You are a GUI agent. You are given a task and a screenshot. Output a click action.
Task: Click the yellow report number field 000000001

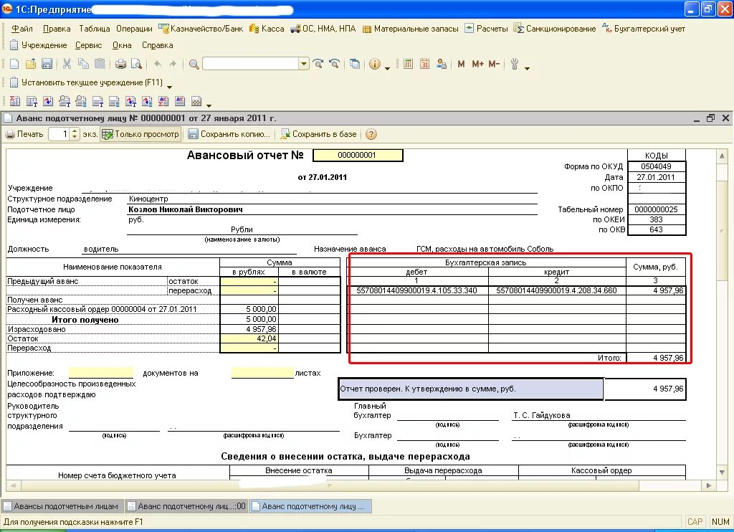358,155
